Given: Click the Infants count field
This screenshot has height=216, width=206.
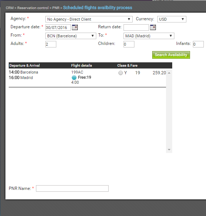Looking at the screenshot, I should [198, 44].
